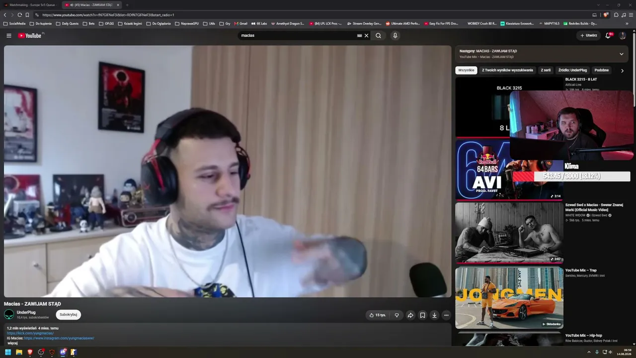The image size is (636, 358).
Task: Save the video with the bookmark icon
Action: pyautogui.click(x=422, y=315)
